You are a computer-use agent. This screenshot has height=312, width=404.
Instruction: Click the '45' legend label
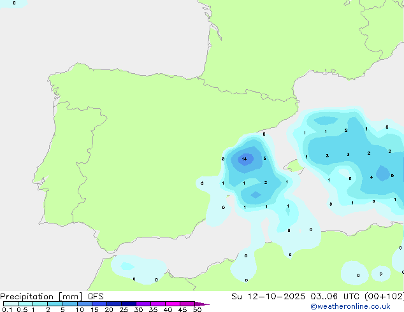click(x=182, y=309)
